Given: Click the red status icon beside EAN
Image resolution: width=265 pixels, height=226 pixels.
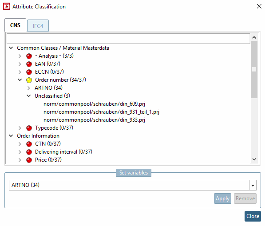Looking at the screenshot, I should point(29,64).
